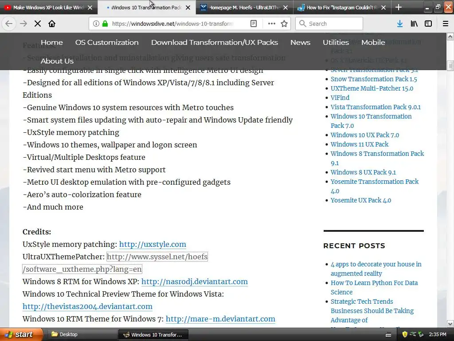Screen dimensions: 454x341
Task: Go forward with the forward arrow
Action: click(23, 24)
